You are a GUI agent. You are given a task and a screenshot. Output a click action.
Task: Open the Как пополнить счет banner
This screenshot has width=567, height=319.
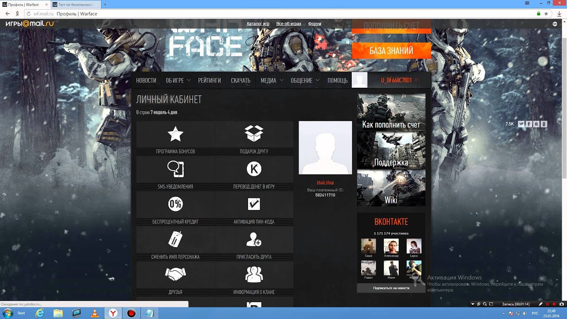(x=391, y=112)
